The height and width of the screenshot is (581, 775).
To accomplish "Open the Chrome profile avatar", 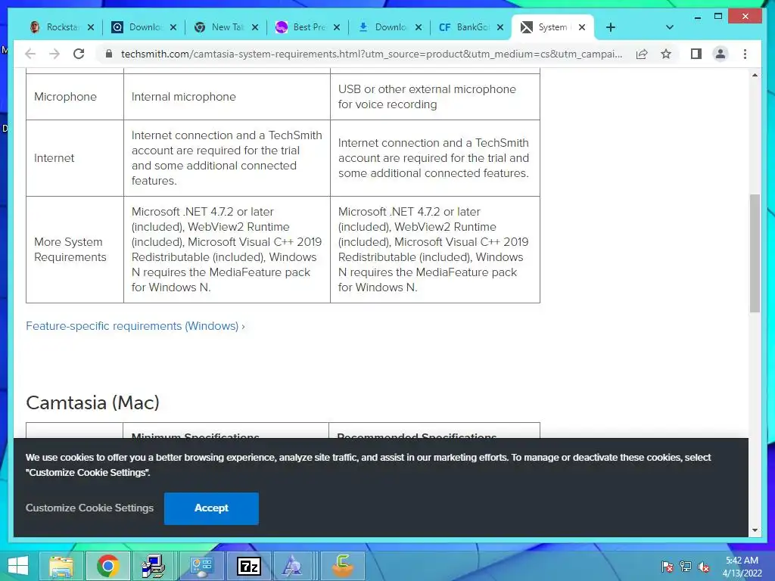I will pos(721,54).
